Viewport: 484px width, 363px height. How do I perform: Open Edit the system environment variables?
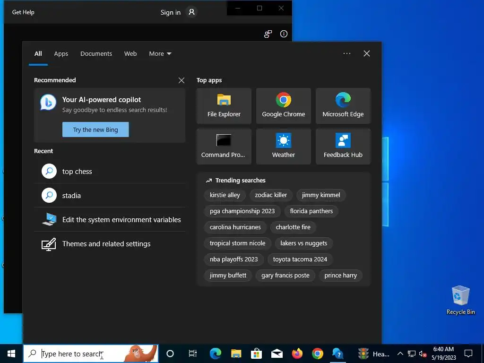tap(110, 219)
